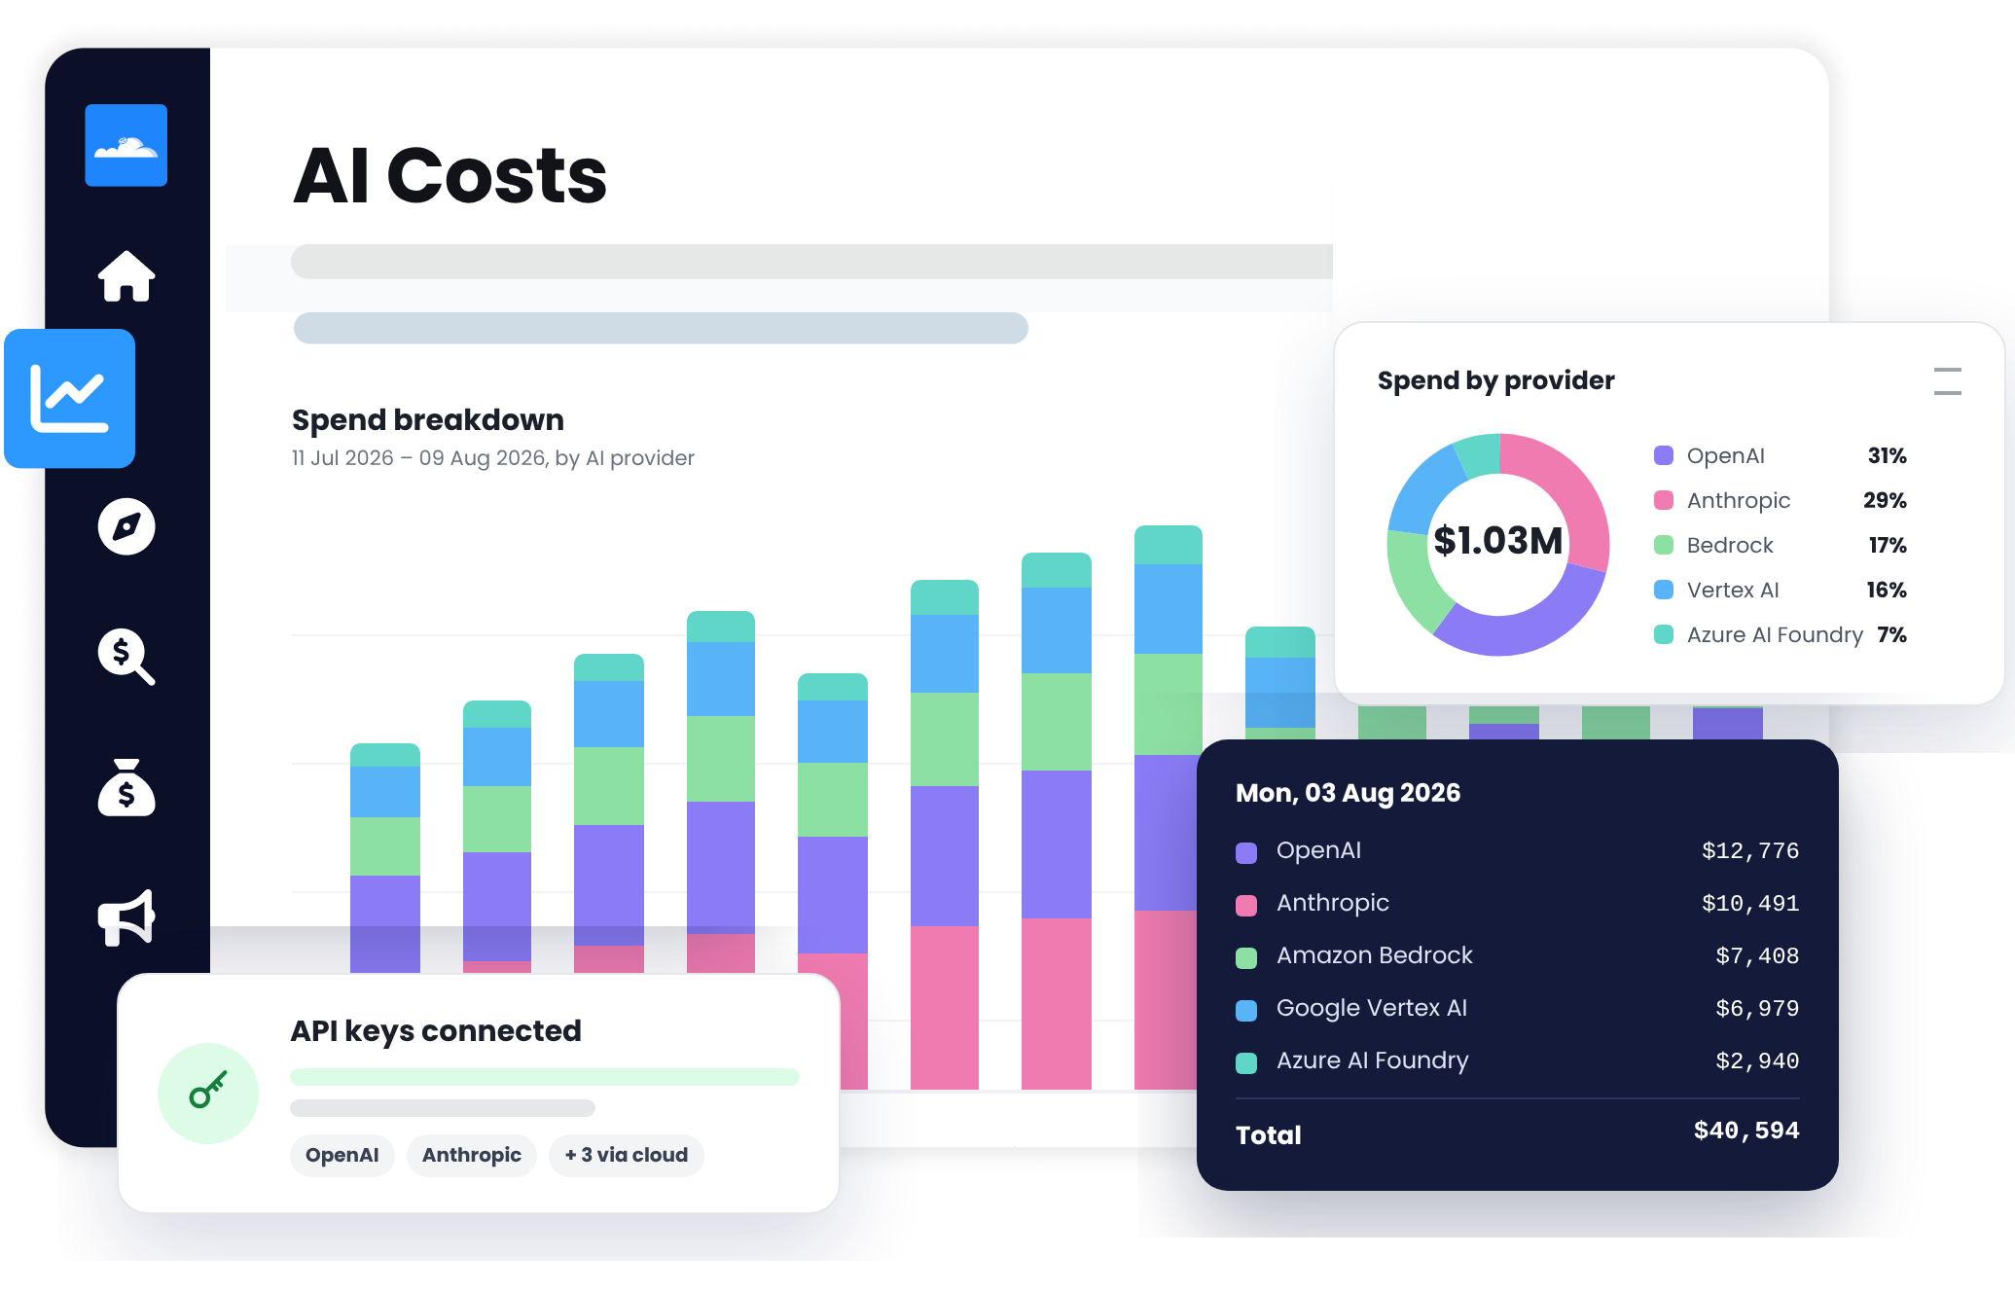The image size is (2015, 1293).
Task: Select the analytics chart sidebar icon
Action: (x=70, y=398)
